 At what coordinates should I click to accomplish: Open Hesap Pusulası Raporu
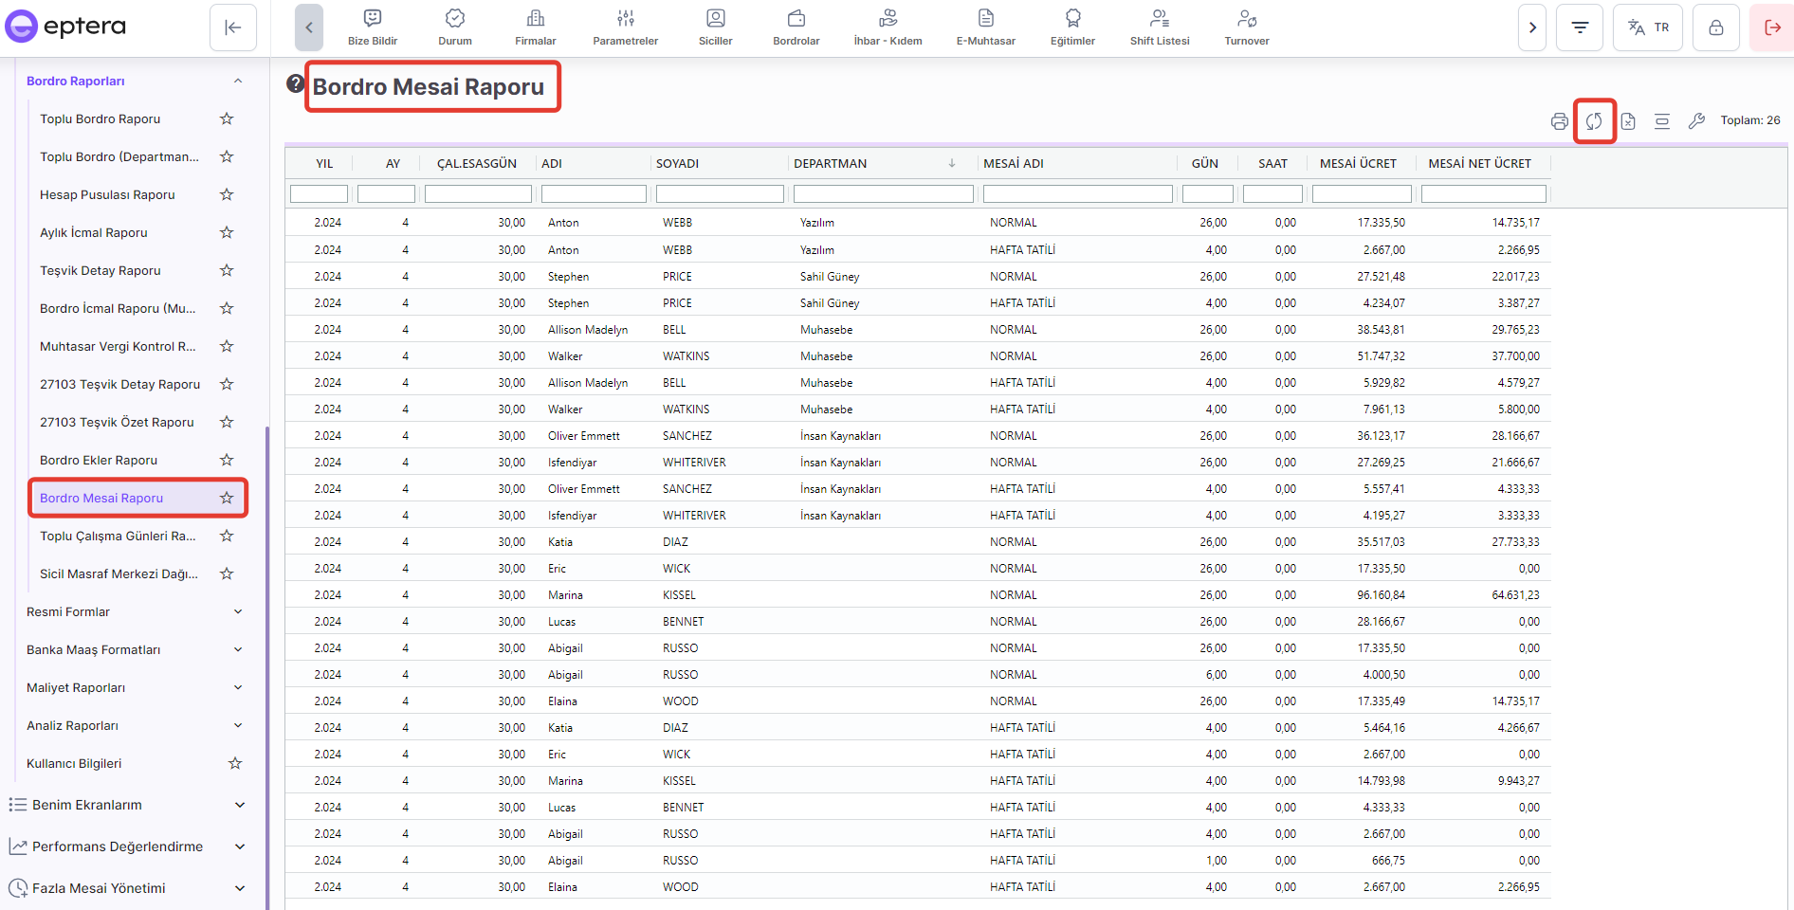[x=107, y=194]
